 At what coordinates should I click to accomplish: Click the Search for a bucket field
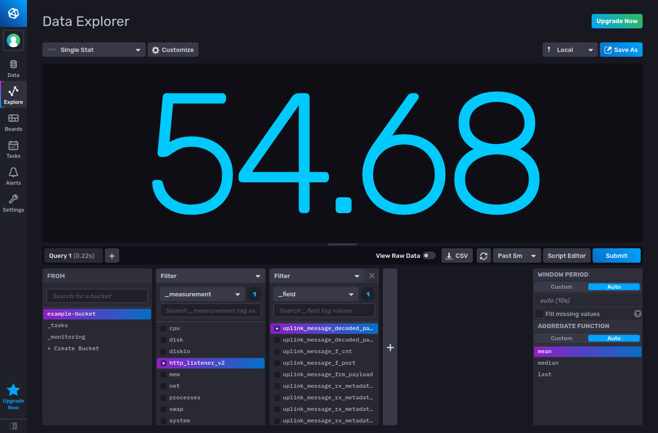point(97,295)
